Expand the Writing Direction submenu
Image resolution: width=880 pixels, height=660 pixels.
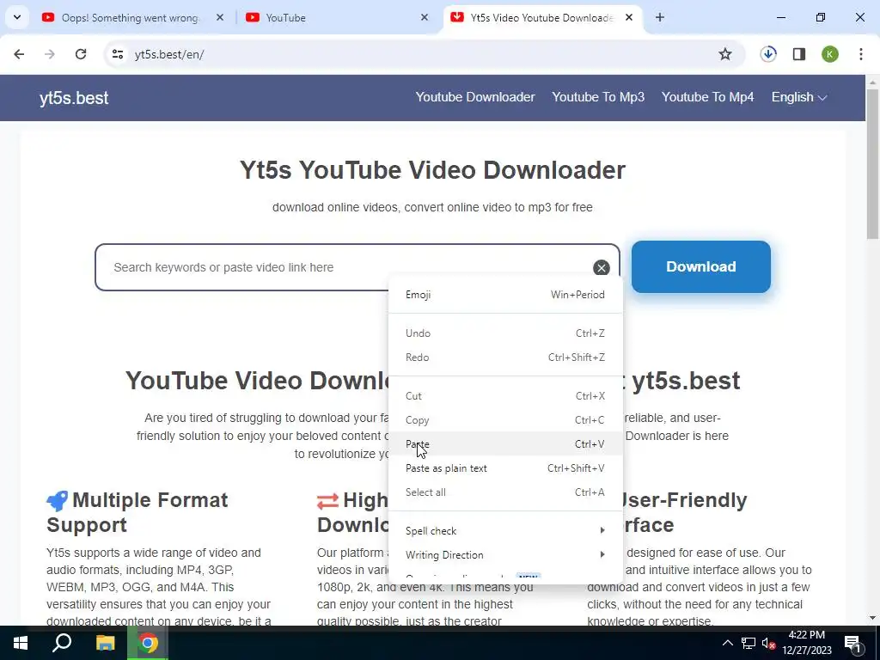505,555
